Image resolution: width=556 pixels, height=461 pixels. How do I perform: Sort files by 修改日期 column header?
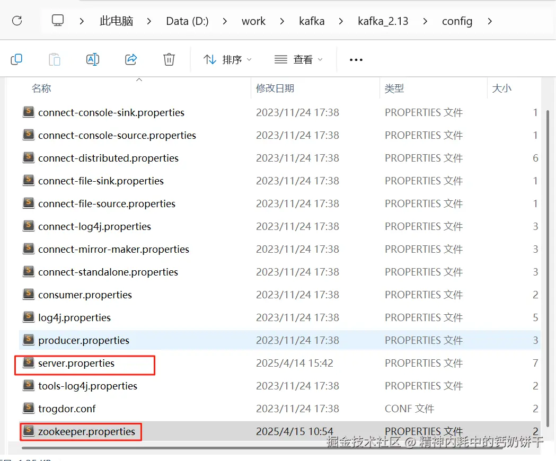tap(275, 88)
